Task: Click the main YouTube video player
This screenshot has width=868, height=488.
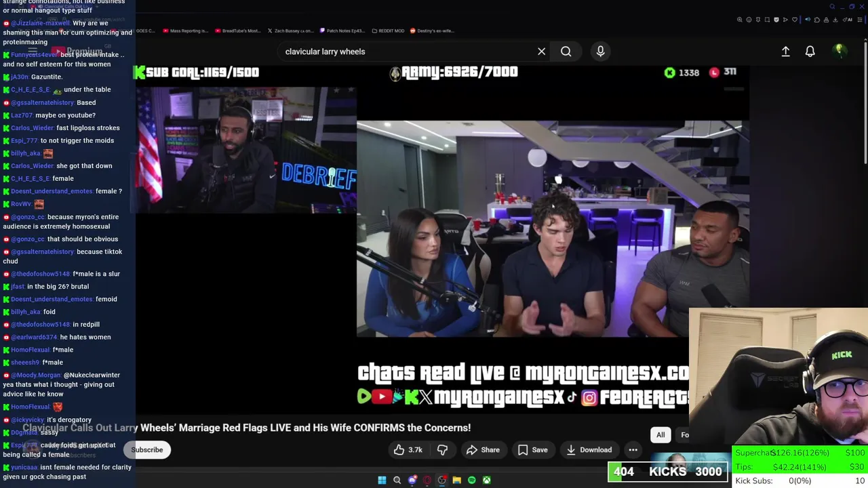Action: (442, 239)
